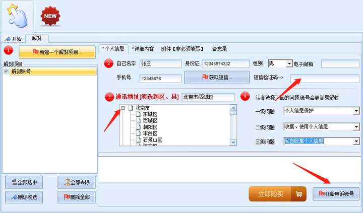363x213 pixels.
Task: Select 朝阳区 in the address tree
Action: pyautogui.click(x=150, y=127)
